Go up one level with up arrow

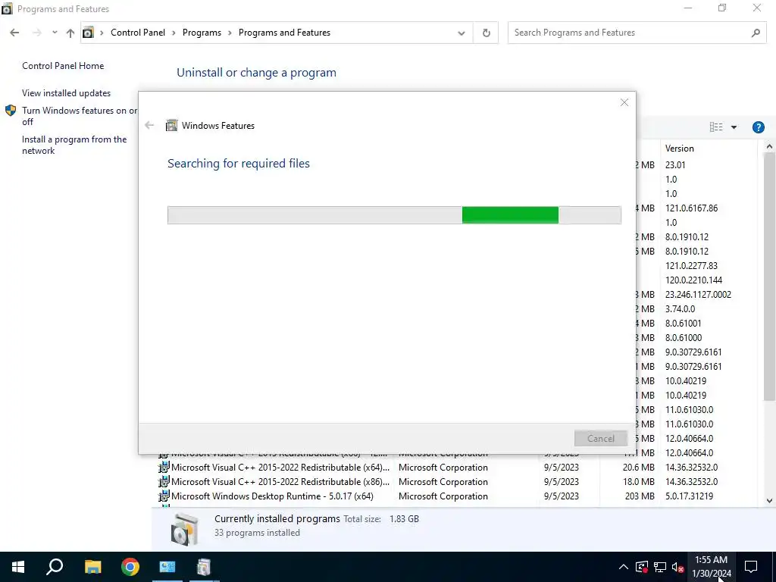[70, 33]
